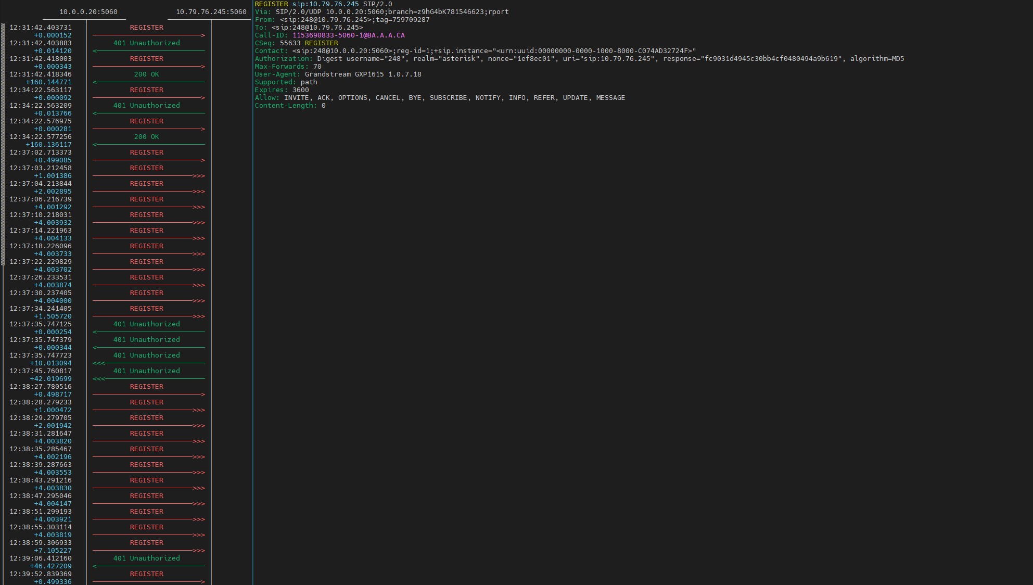Viewport: 1033px width, 585px height.
Task: Select the first REGISTER message at 12:31:42.403731
Action: pyautogui.click(x=146, y=28)
